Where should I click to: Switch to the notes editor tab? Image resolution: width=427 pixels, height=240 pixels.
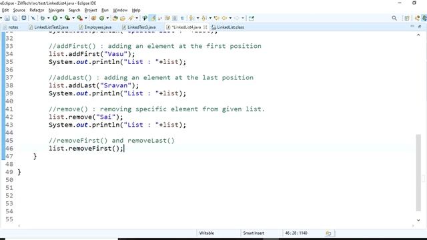(x=11, y=27)
